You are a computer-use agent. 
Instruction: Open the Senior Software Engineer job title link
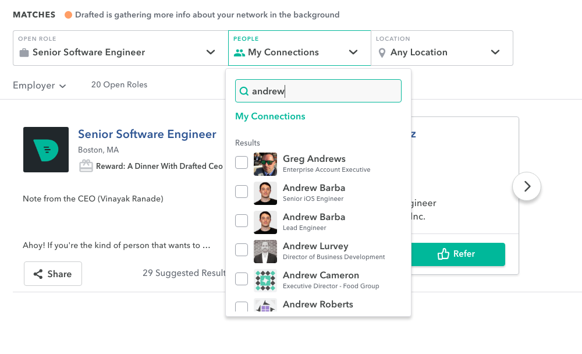147,134
